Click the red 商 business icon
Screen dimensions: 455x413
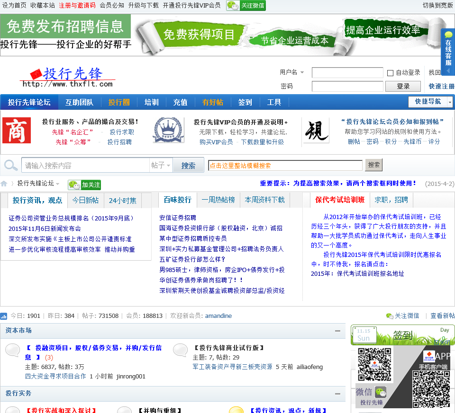click(17, 130)
